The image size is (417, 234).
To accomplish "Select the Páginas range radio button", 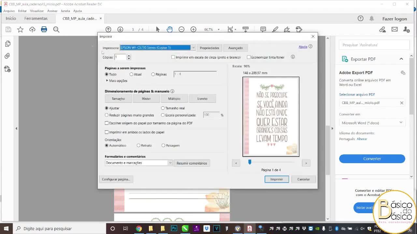I will click(153, 74).
